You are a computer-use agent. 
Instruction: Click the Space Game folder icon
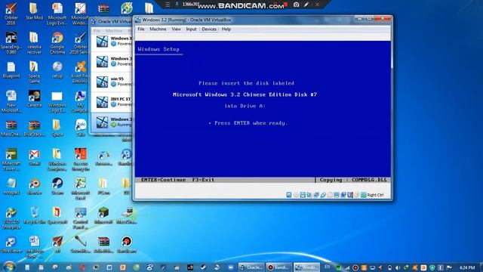(x=34, y=73)
